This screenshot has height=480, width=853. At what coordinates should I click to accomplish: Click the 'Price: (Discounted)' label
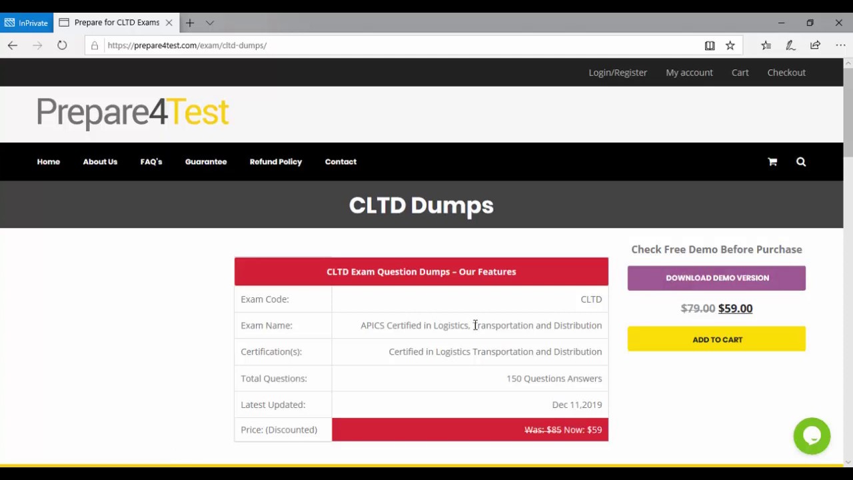click(x=279, y=430)
